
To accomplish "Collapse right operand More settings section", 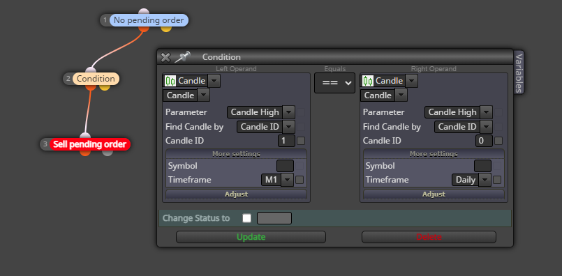I will (x=434, y=154).
